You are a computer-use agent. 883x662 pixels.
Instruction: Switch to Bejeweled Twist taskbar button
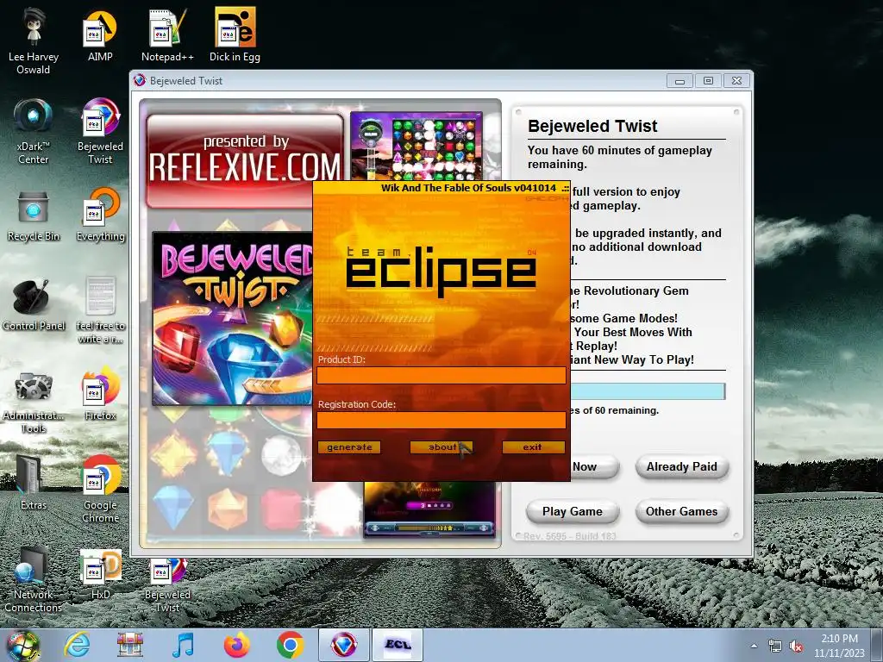(x=343, y=645)
